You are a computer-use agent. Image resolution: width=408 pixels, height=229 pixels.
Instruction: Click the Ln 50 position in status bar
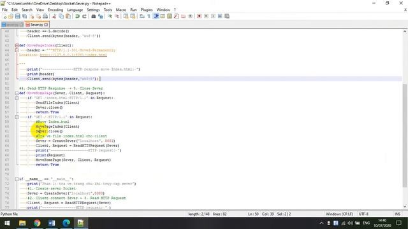(253, 214)
